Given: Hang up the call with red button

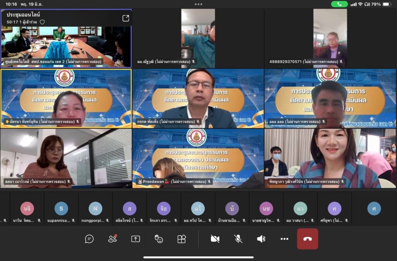Looking at the screenshot, I should click(307, 239).
